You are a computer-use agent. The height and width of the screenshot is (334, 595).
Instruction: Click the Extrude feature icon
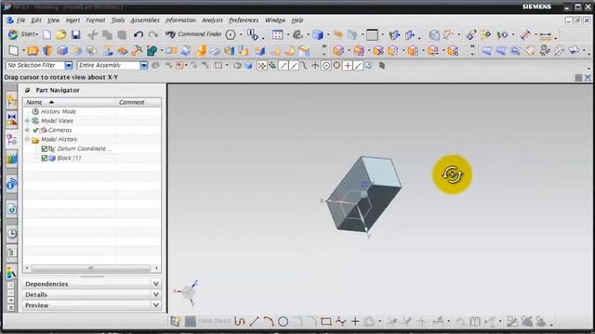[33, 50]
